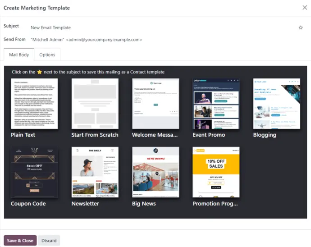This screenshot has height=247, width=311.
Task: Pick the Welcome Message template thumbnail
Action: [155, 104]
